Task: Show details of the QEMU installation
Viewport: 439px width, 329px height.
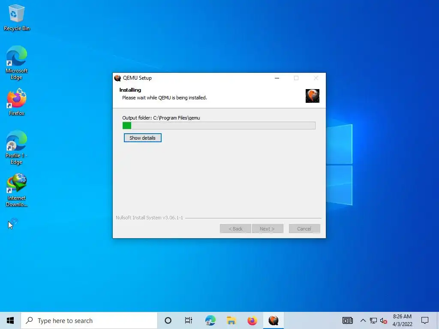Action: [x=142, y=138]
